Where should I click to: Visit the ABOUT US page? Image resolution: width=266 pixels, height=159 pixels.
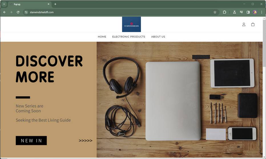[x=158, y=37]
